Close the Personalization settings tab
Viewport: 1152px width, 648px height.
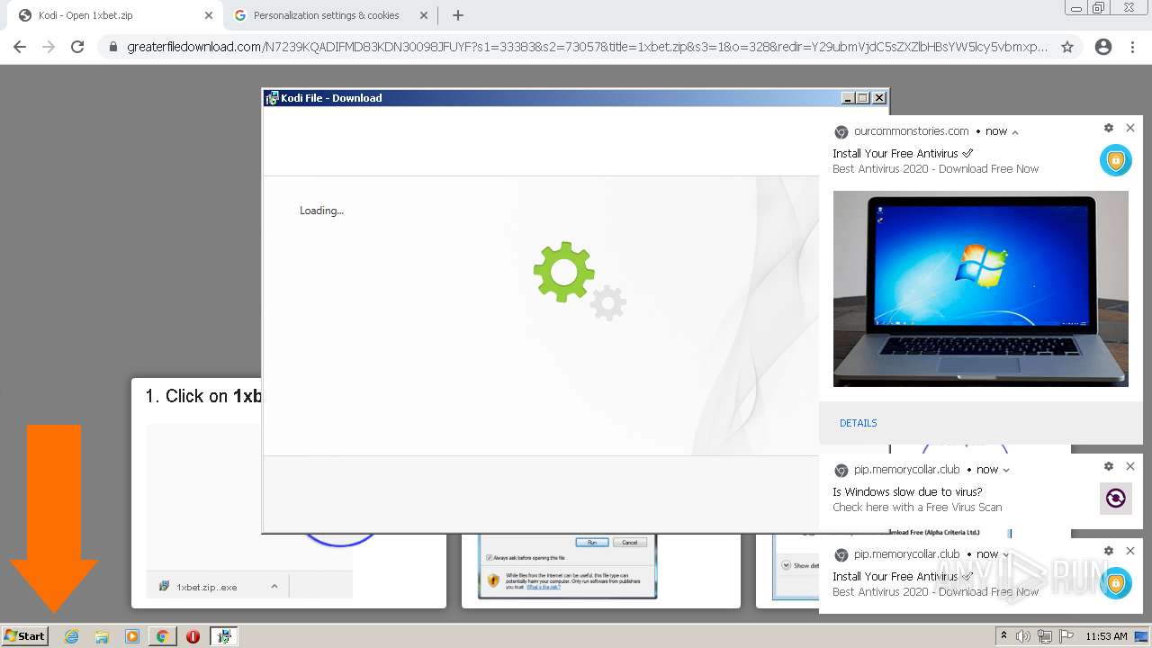(423, 15)
